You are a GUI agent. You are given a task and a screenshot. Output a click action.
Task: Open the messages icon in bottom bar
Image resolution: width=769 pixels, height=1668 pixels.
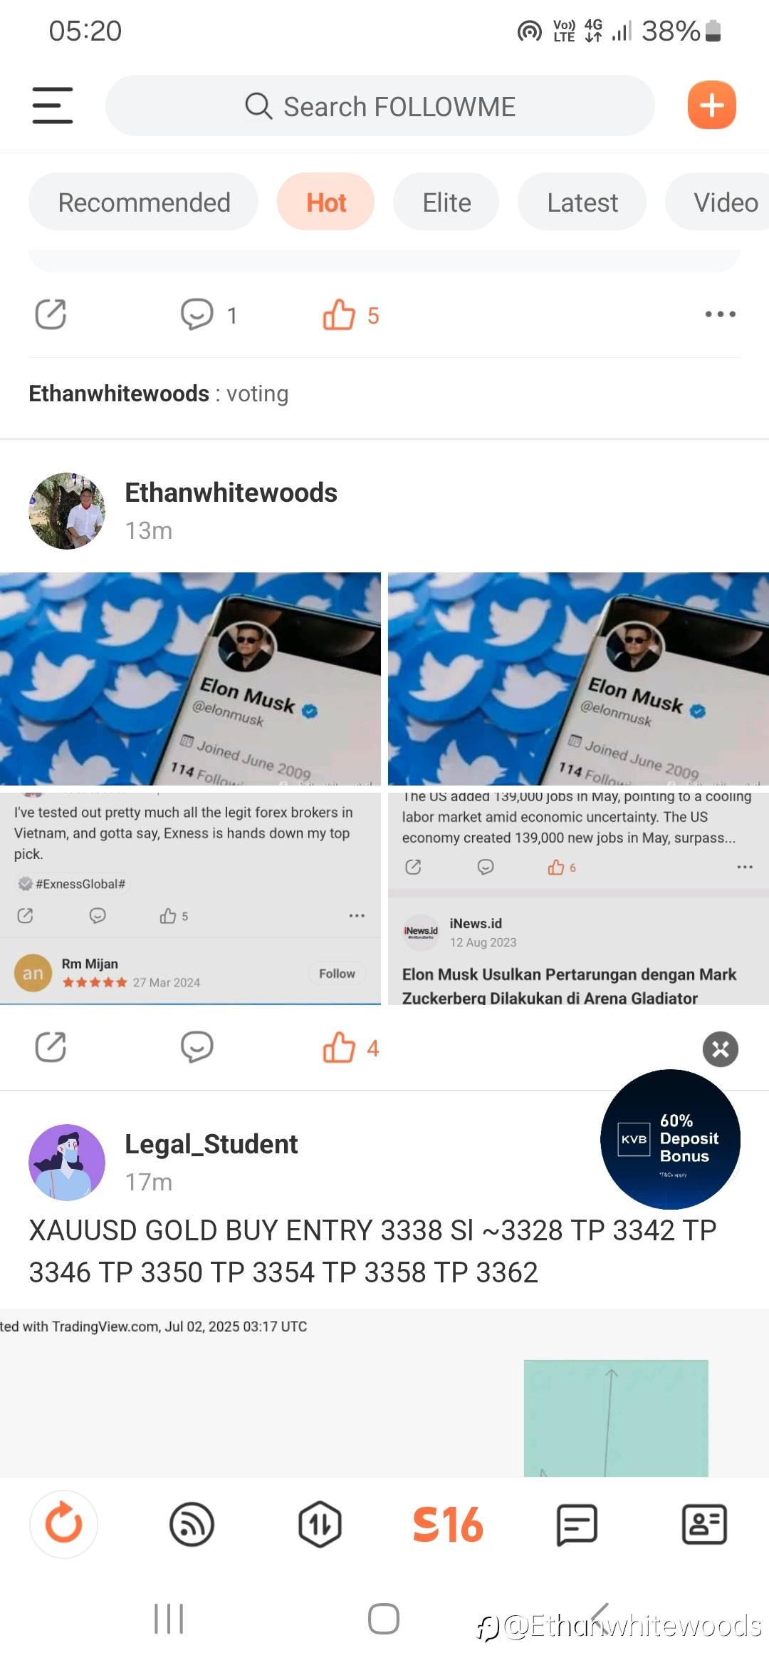[576, 1524]
